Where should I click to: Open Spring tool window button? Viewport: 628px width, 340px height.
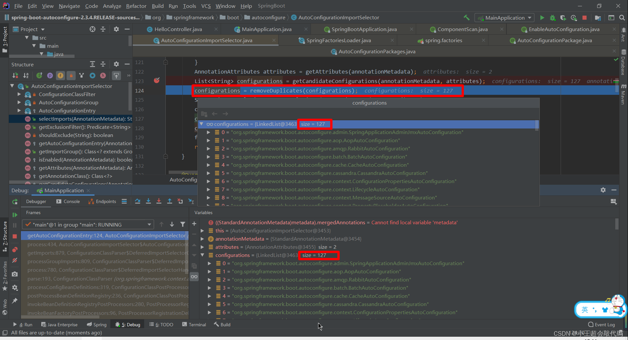97,324
